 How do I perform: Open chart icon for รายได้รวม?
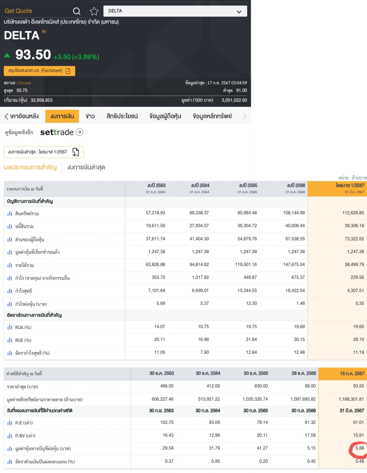tap(10, 265)
